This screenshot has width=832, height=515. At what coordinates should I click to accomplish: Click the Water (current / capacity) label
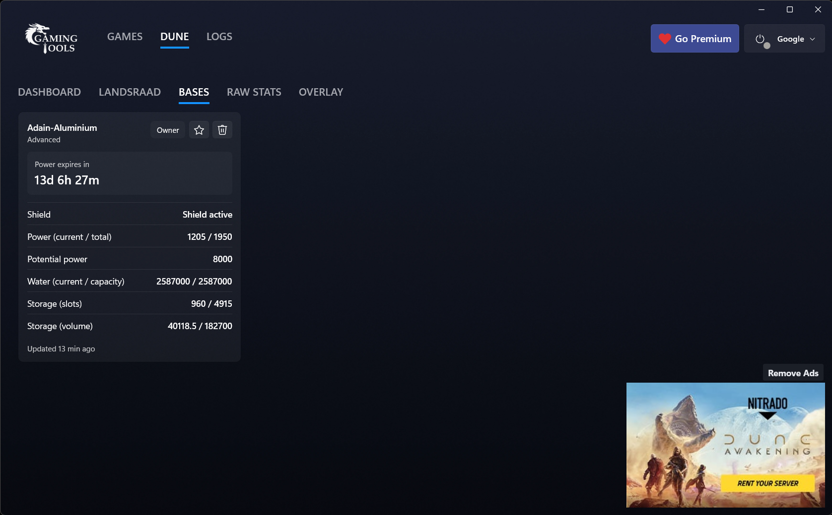76,282
